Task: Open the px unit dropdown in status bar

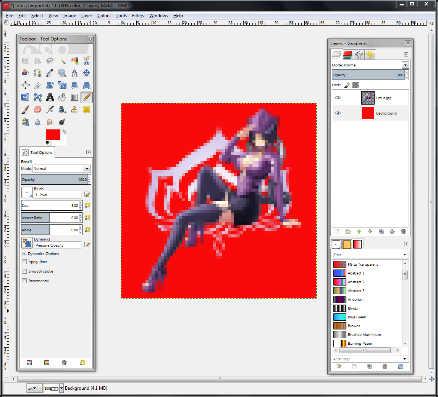Action: (x=34, y=388)
